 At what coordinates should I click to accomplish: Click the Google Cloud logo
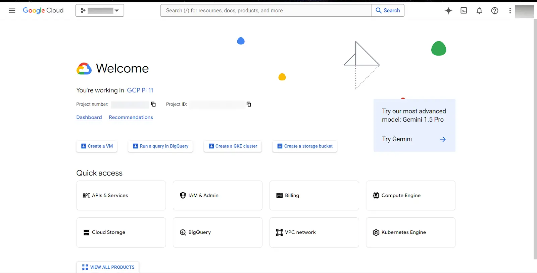(43, 10)
